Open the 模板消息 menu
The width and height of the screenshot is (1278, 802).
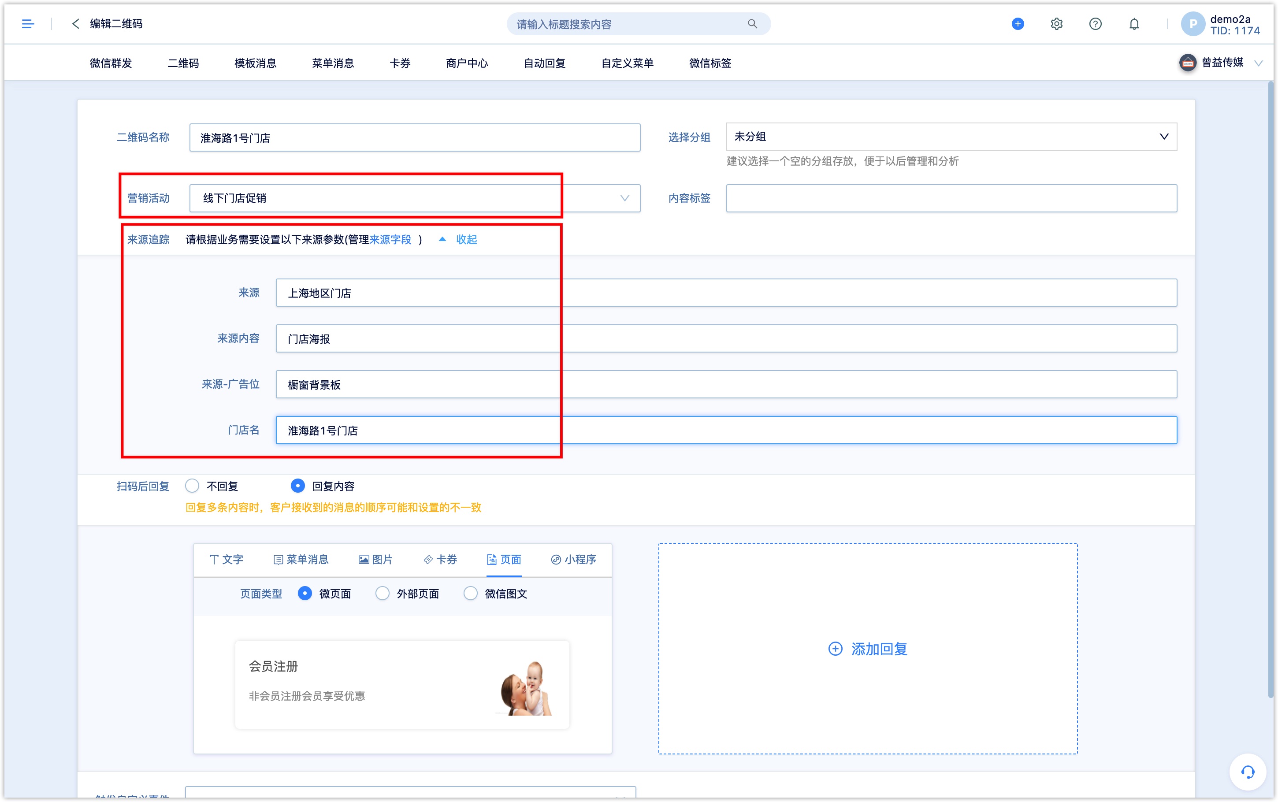tap(256, 63)
